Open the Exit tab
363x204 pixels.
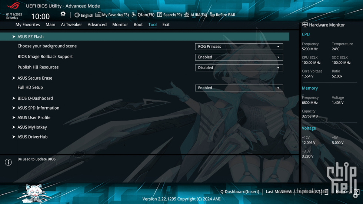(x=166, y=24)
